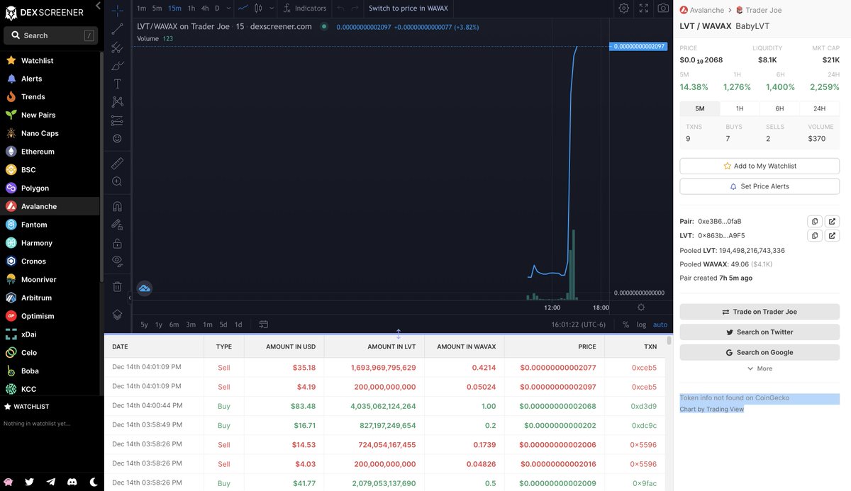This screenshot has height=491, width=851.
Task: Open the candlestick chart style dropdown arrow
Action: click(x=271, y=9)
